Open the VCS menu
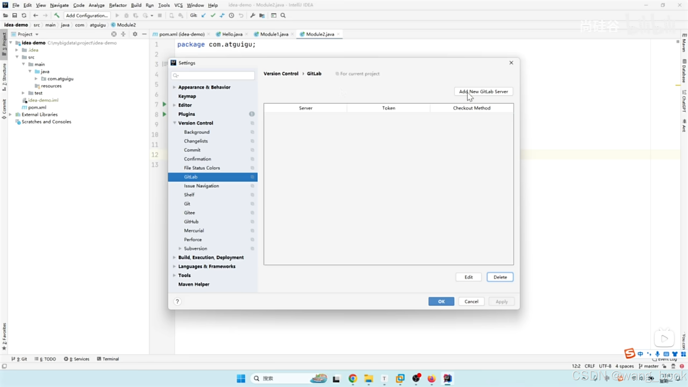The height and width of the screenshot is (387, 688). pyautogui.click(x=178, y=5)
